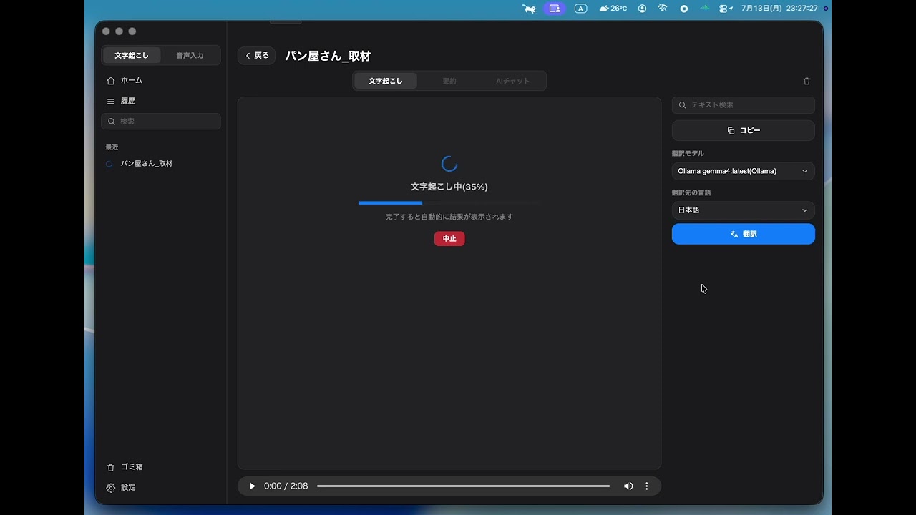Open Wi-Fi status menu
Image resolution: width=916 pixels, height=515 pixels.
click(x=663, y=9)
